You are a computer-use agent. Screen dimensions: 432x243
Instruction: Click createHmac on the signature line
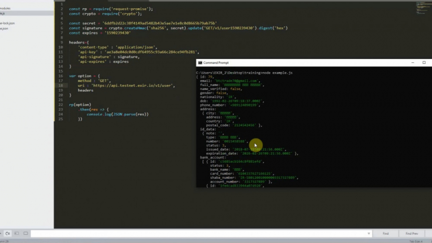[x=135, y=28]
